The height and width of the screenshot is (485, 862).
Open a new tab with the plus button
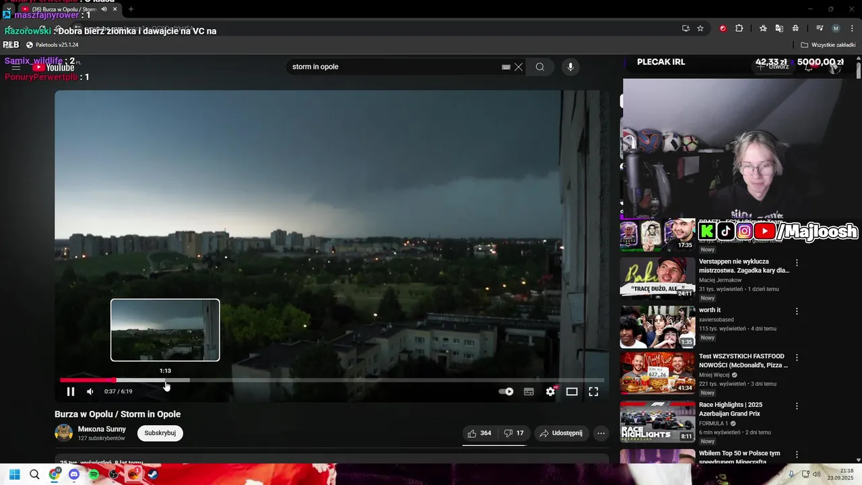coord(131,9)
